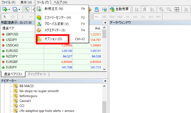Expand the profiles dropdown arrow
The image size is (191, 113).
coord(20,9)
